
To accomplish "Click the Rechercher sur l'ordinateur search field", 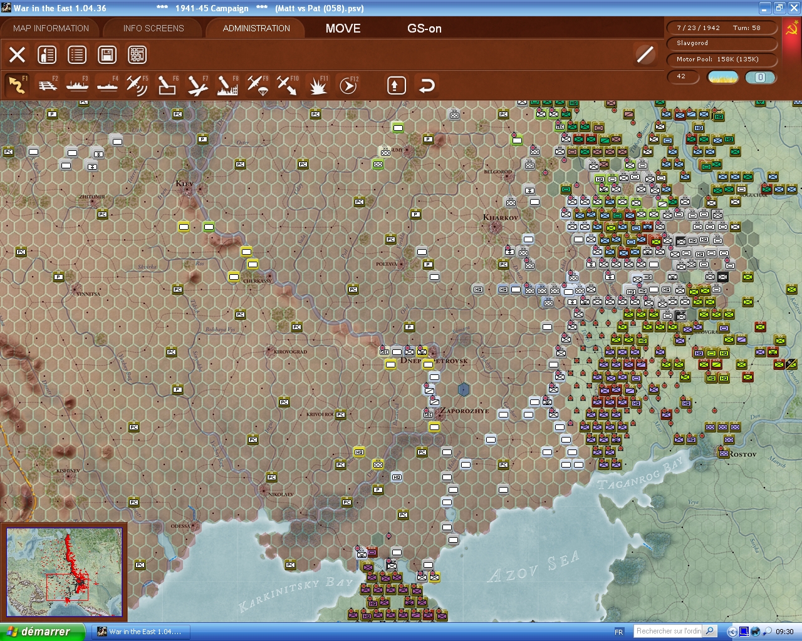I will [x=669, y=631].
